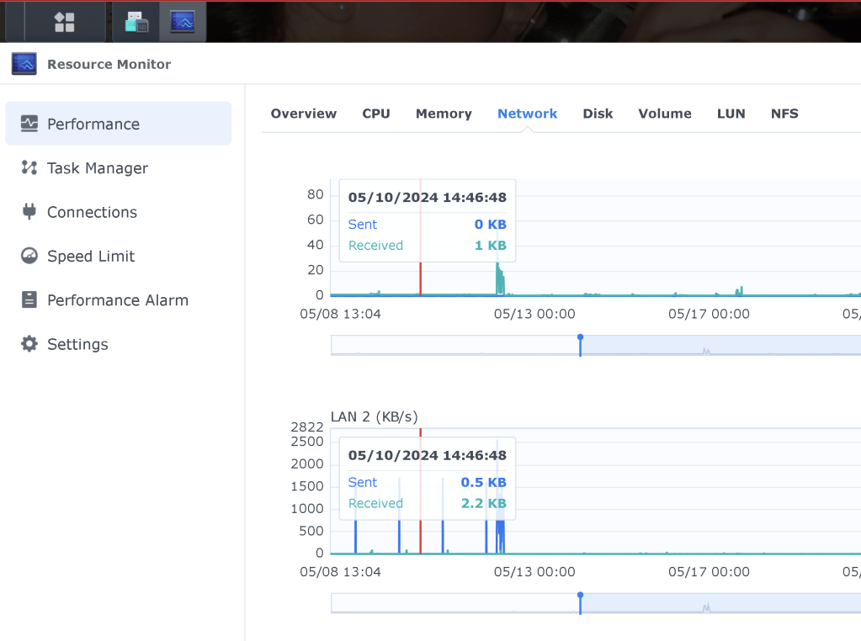Select Performance in the sidebar
Image resolution: width=861 pixels, height=641 pixels.
(x=119, y=124)
